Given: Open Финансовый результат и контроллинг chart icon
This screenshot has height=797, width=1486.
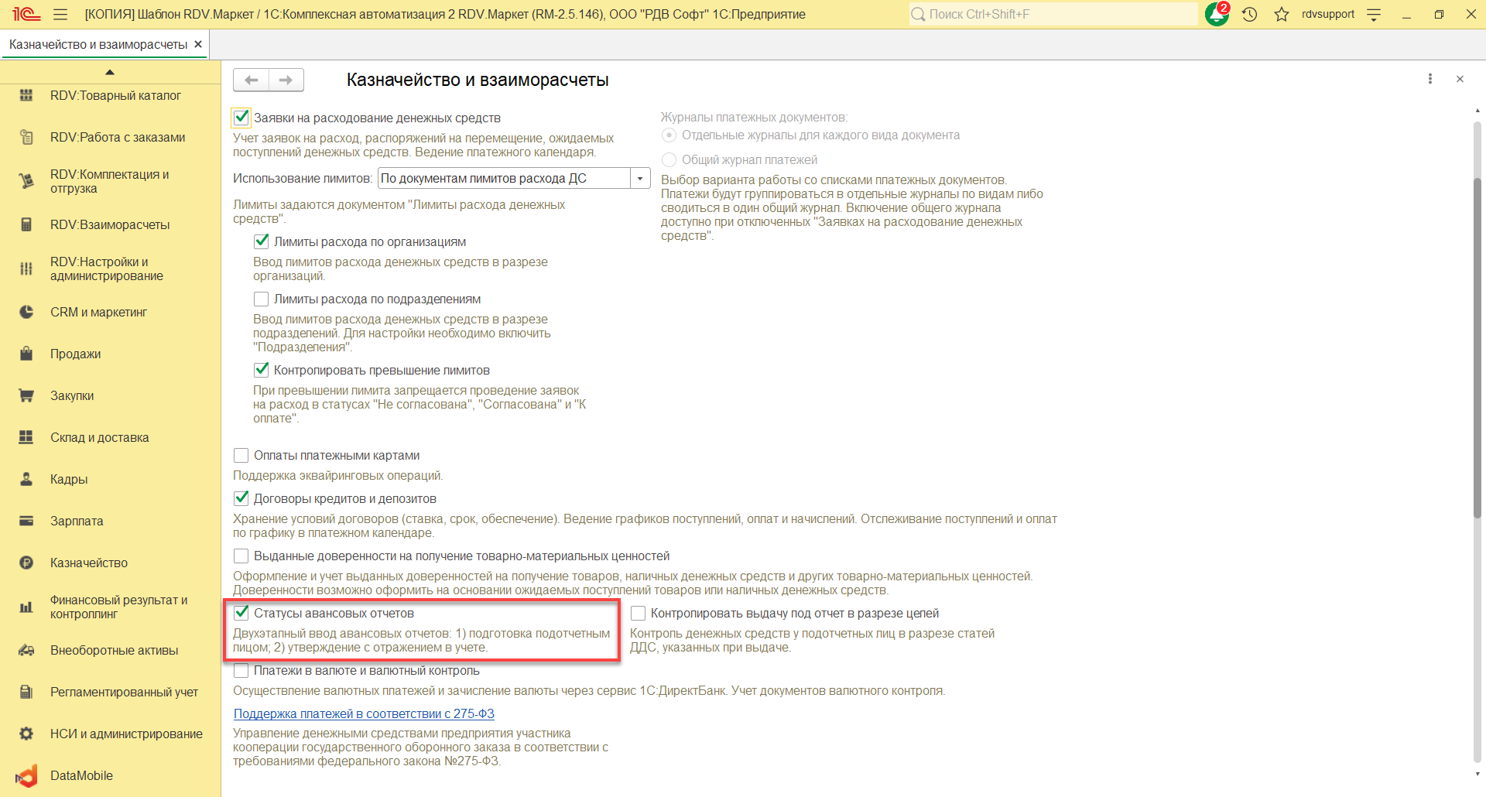Looking at the screenshot, I should (26, 607).
